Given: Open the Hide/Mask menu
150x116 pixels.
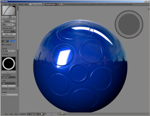Looking at the screenshot, I should click(23, 114).
